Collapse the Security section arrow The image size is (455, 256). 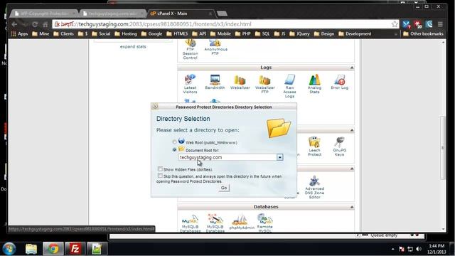pyautogui.click(x=352, y=130)
